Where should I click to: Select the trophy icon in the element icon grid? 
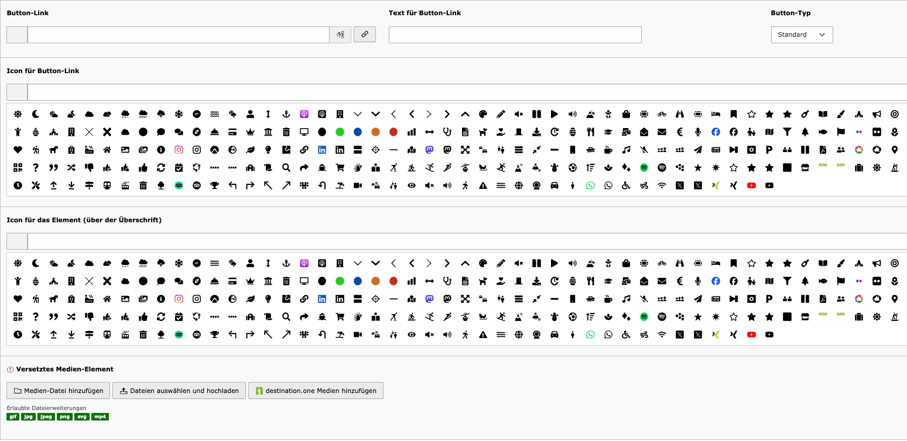click(x=214, y=335)
